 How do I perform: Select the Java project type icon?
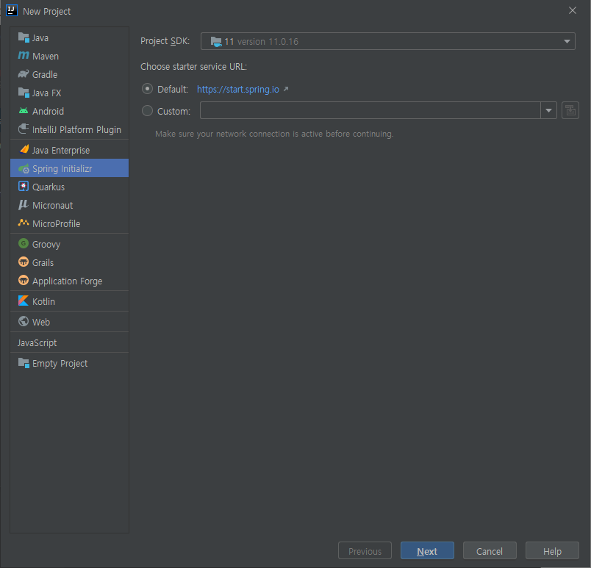[x=24, y=37]
